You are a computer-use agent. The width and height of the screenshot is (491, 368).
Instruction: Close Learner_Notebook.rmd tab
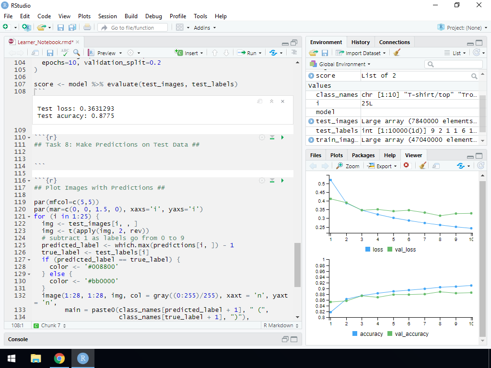[77, 42]
